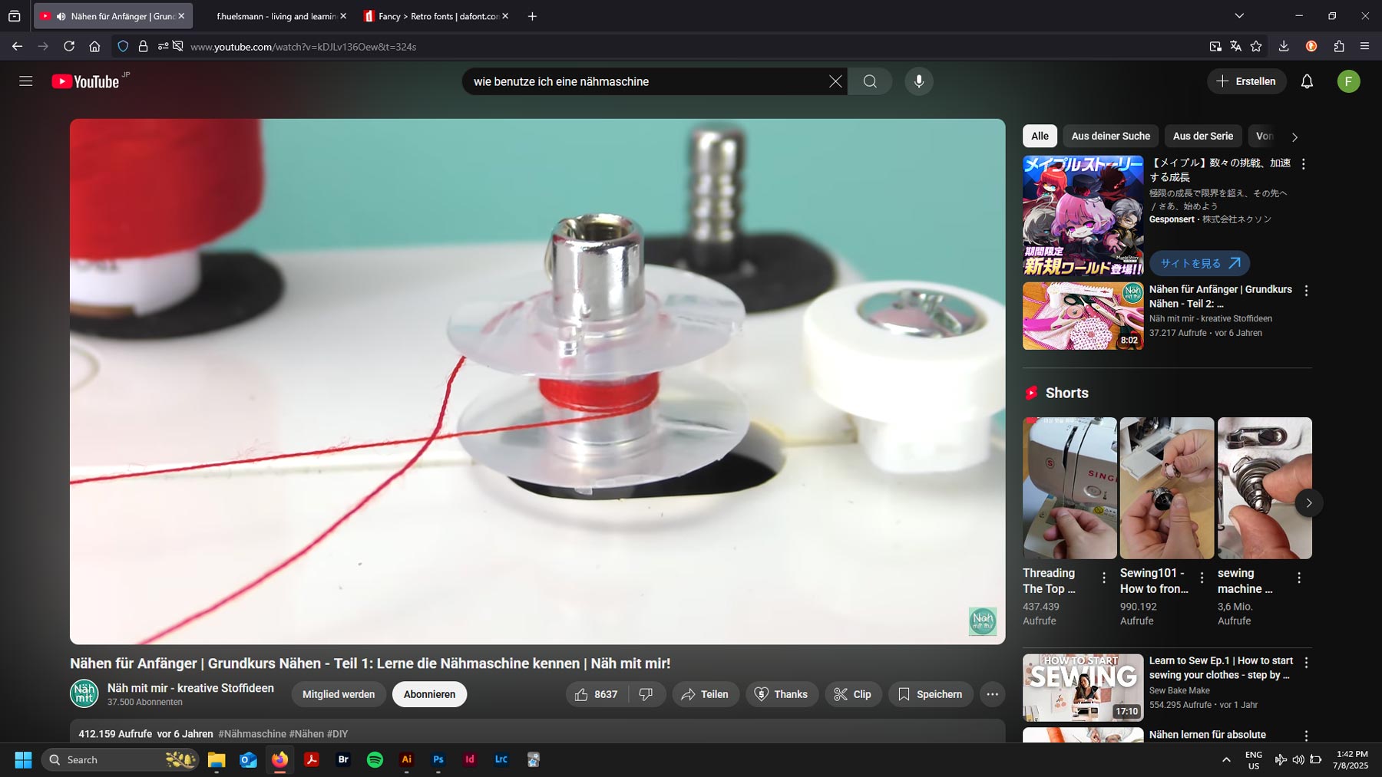1382x777 pixels.
Task: Open Spotify from the taskbar
Action: [375, 759]
